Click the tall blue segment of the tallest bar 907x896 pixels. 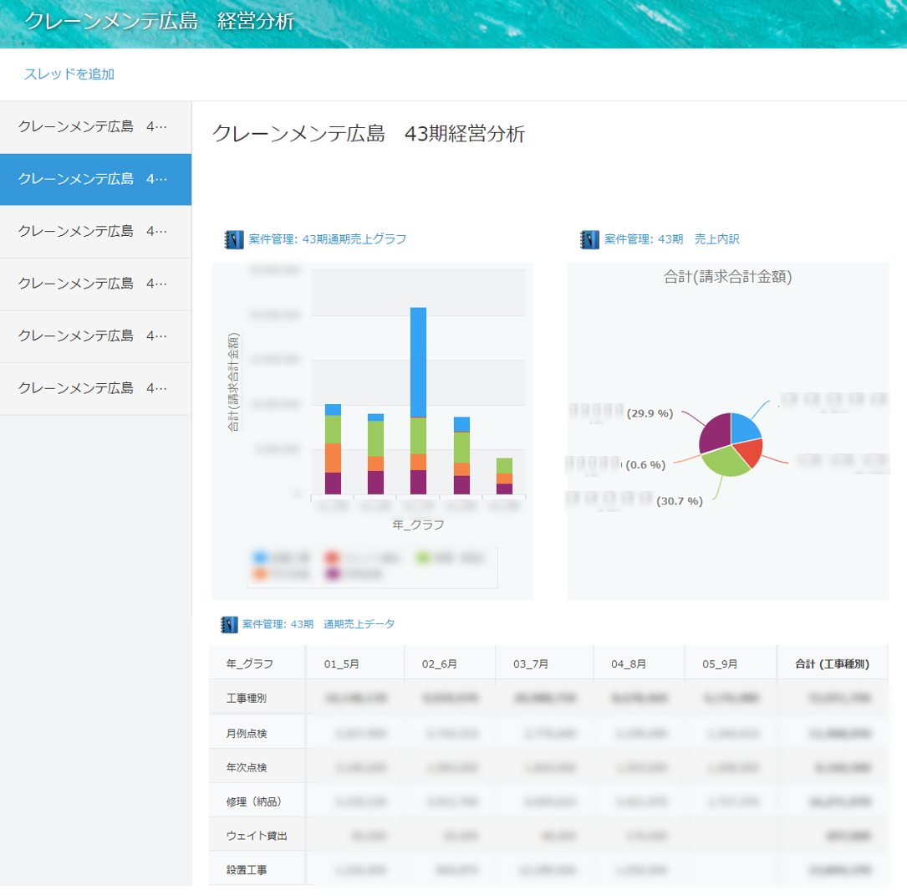(418, 360)
